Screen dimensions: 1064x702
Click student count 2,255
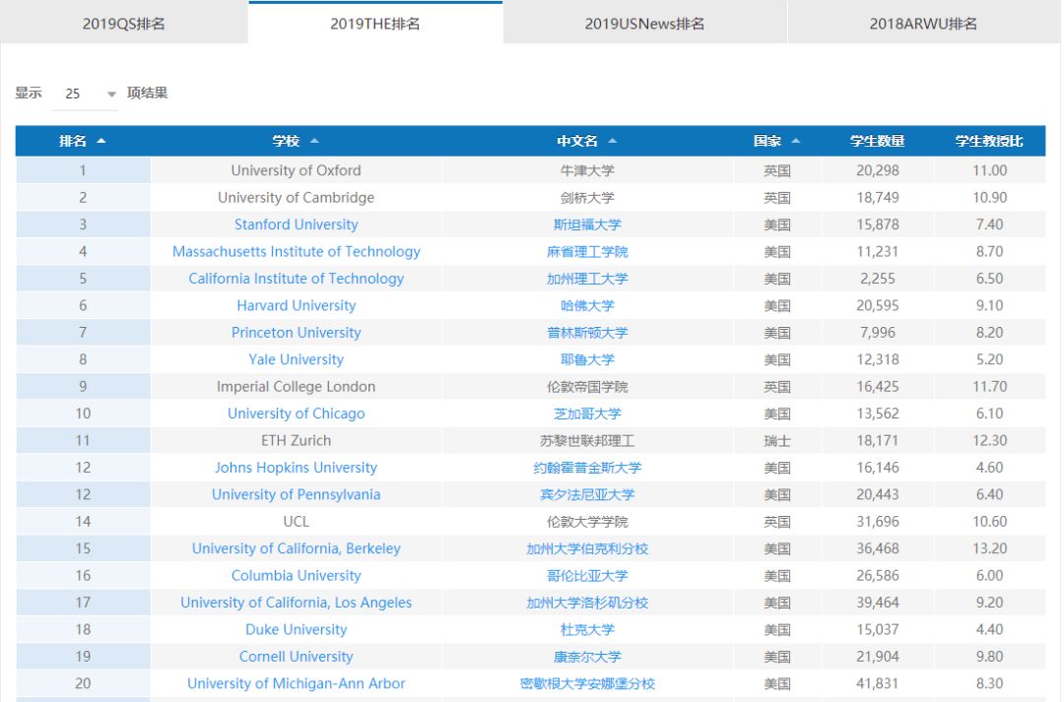pos(878,279)
